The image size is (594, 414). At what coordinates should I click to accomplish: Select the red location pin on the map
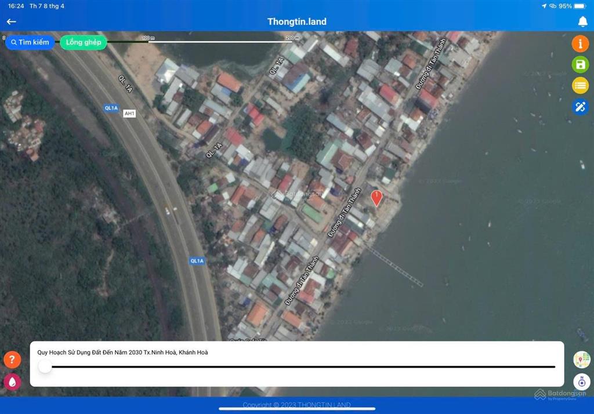[376, 198]
